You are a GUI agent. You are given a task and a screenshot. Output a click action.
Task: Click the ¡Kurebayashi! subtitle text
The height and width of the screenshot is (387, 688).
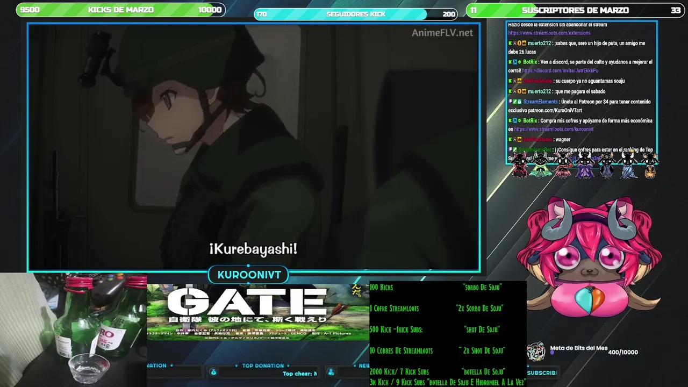click(253, 249)
